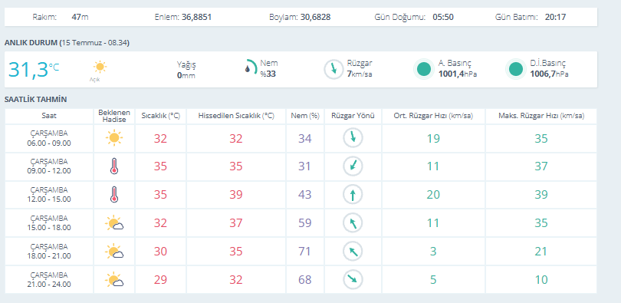621x303 pixels.
Task: Click the wind direction compass beside Rüzgar 7km/sa
Action: click(x=333, y=69)
